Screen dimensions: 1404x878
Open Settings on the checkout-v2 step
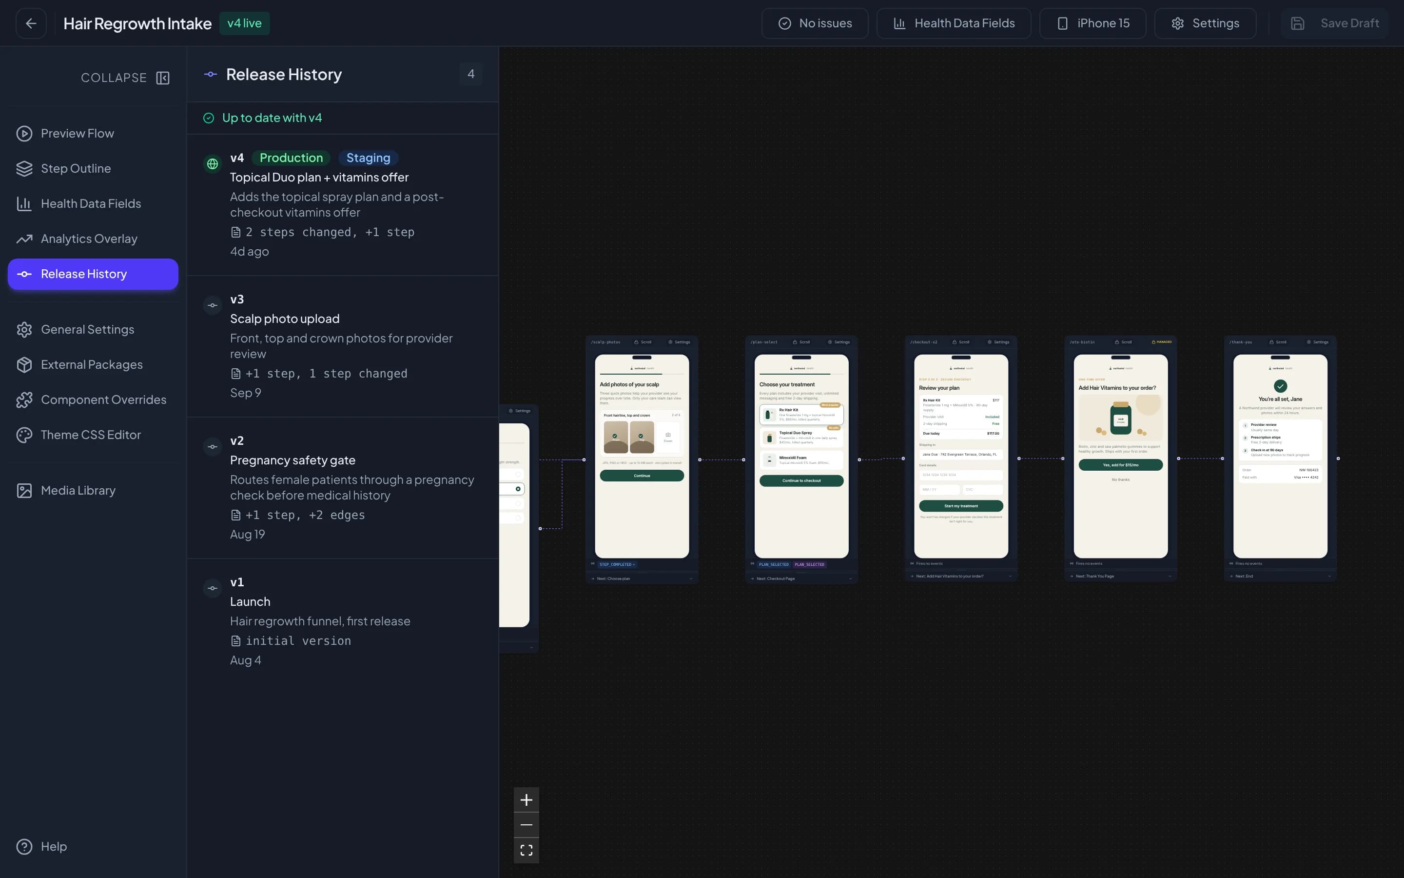coord(998,342)
